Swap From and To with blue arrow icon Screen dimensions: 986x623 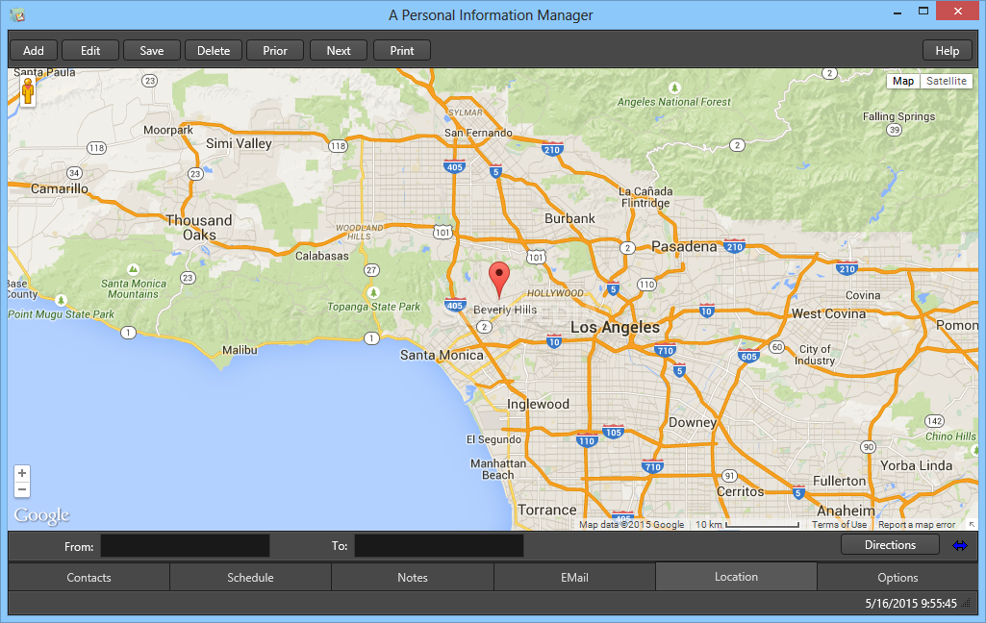point(960,546)
